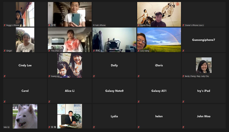Image resolution: width=229 pixels, height=132 pixels.
Task: Click the muted mic icon in Dolly's tile
Action: click(94, 76)
